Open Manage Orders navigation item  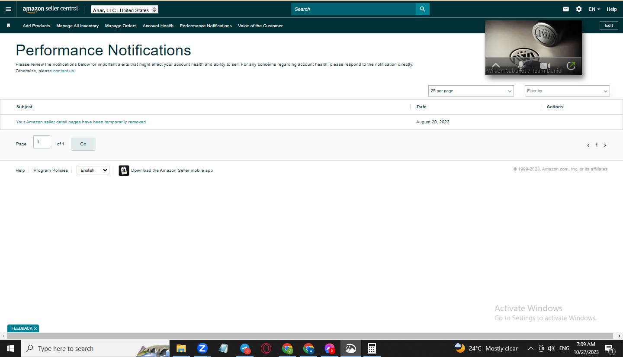(x=121, y=26)
